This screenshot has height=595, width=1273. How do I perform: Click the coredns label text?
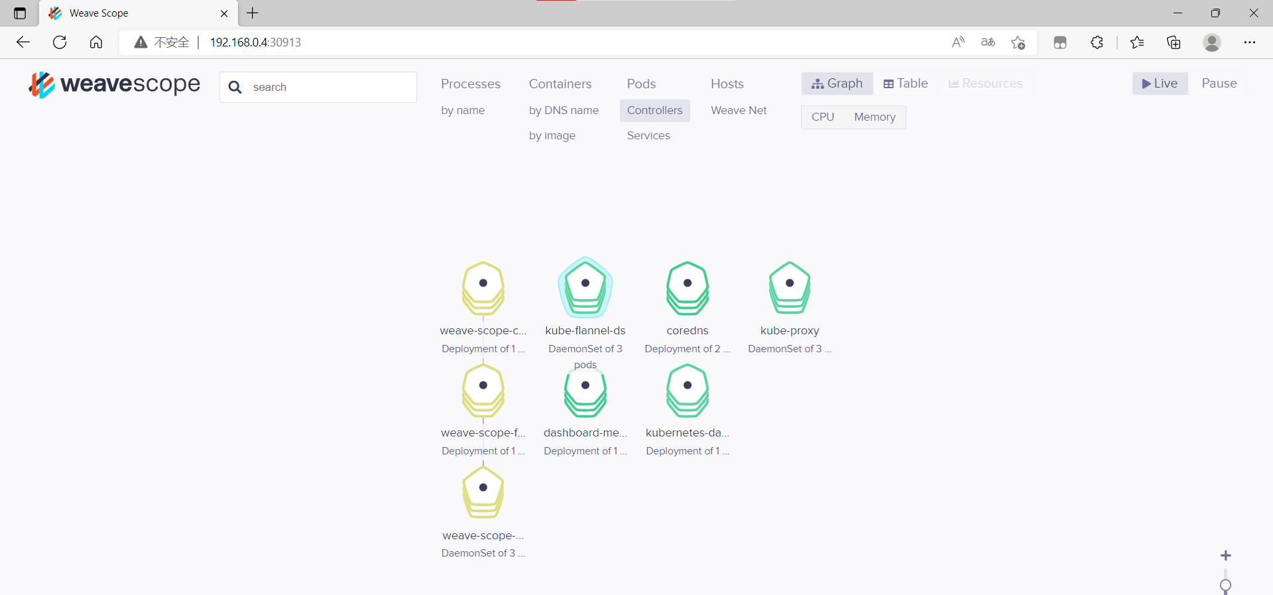[x=688, y=330]
